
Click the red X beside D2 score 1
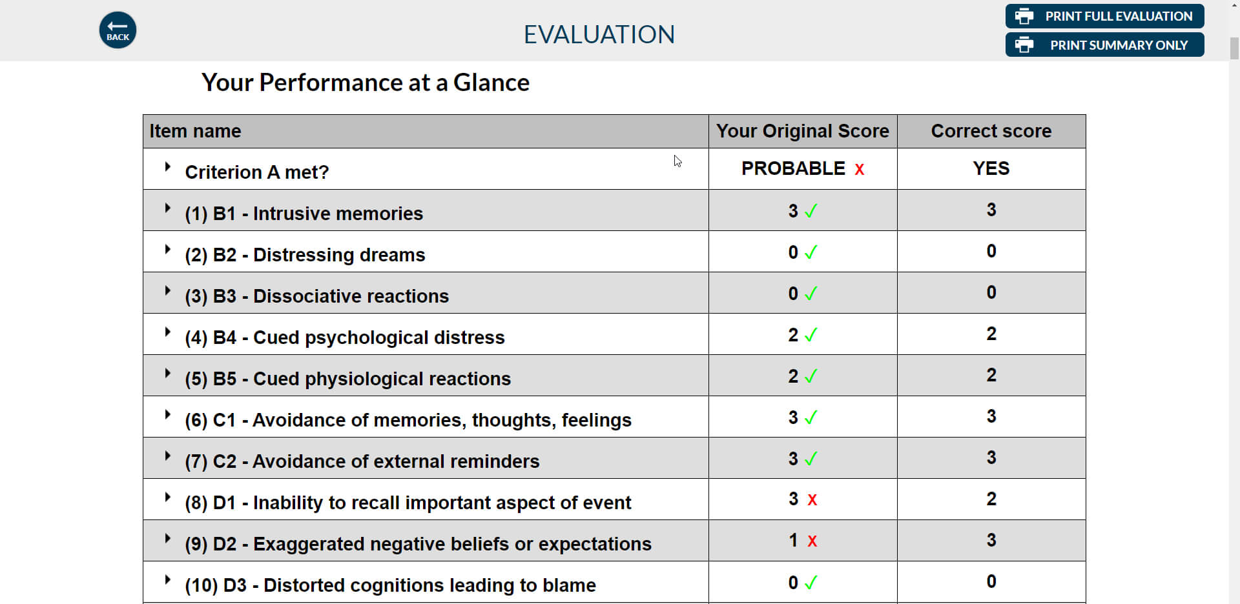coord(812,541)
